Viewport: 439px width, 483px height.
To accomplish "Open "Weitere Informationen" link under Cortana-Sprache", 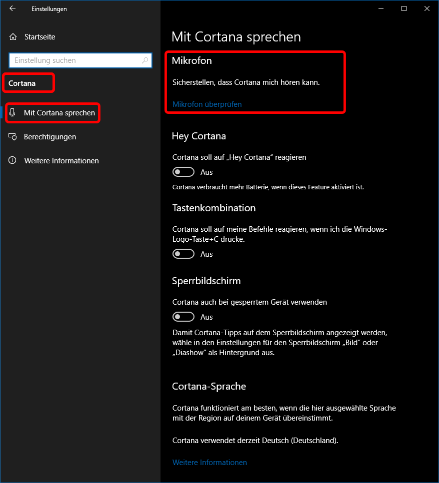I will tap(209, 463).
